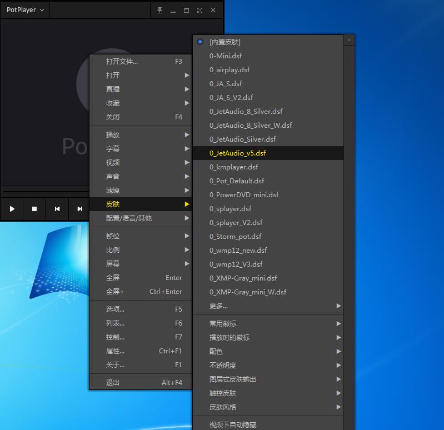Click the highlighted 皮肤 menu item
This screenshot has width=444, height=430.
click(x=141, y=204)
